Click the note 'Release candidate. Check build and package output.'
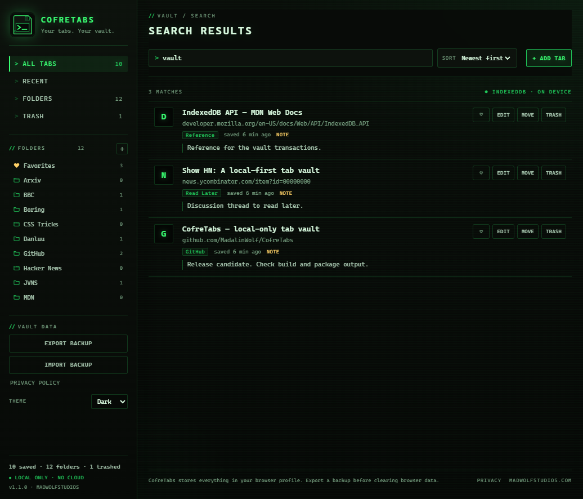The image size is (583, 499). pyautogui.click(x=277, y=265)
